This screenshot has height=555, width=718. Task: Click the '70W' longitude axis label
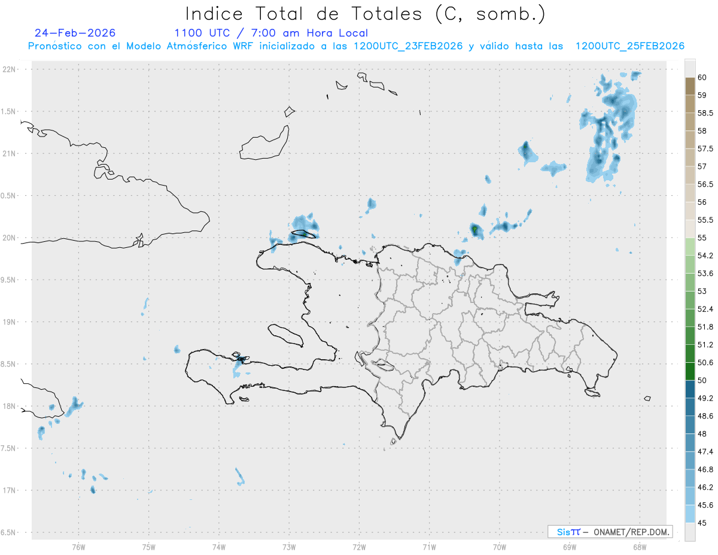coord(500,547)
